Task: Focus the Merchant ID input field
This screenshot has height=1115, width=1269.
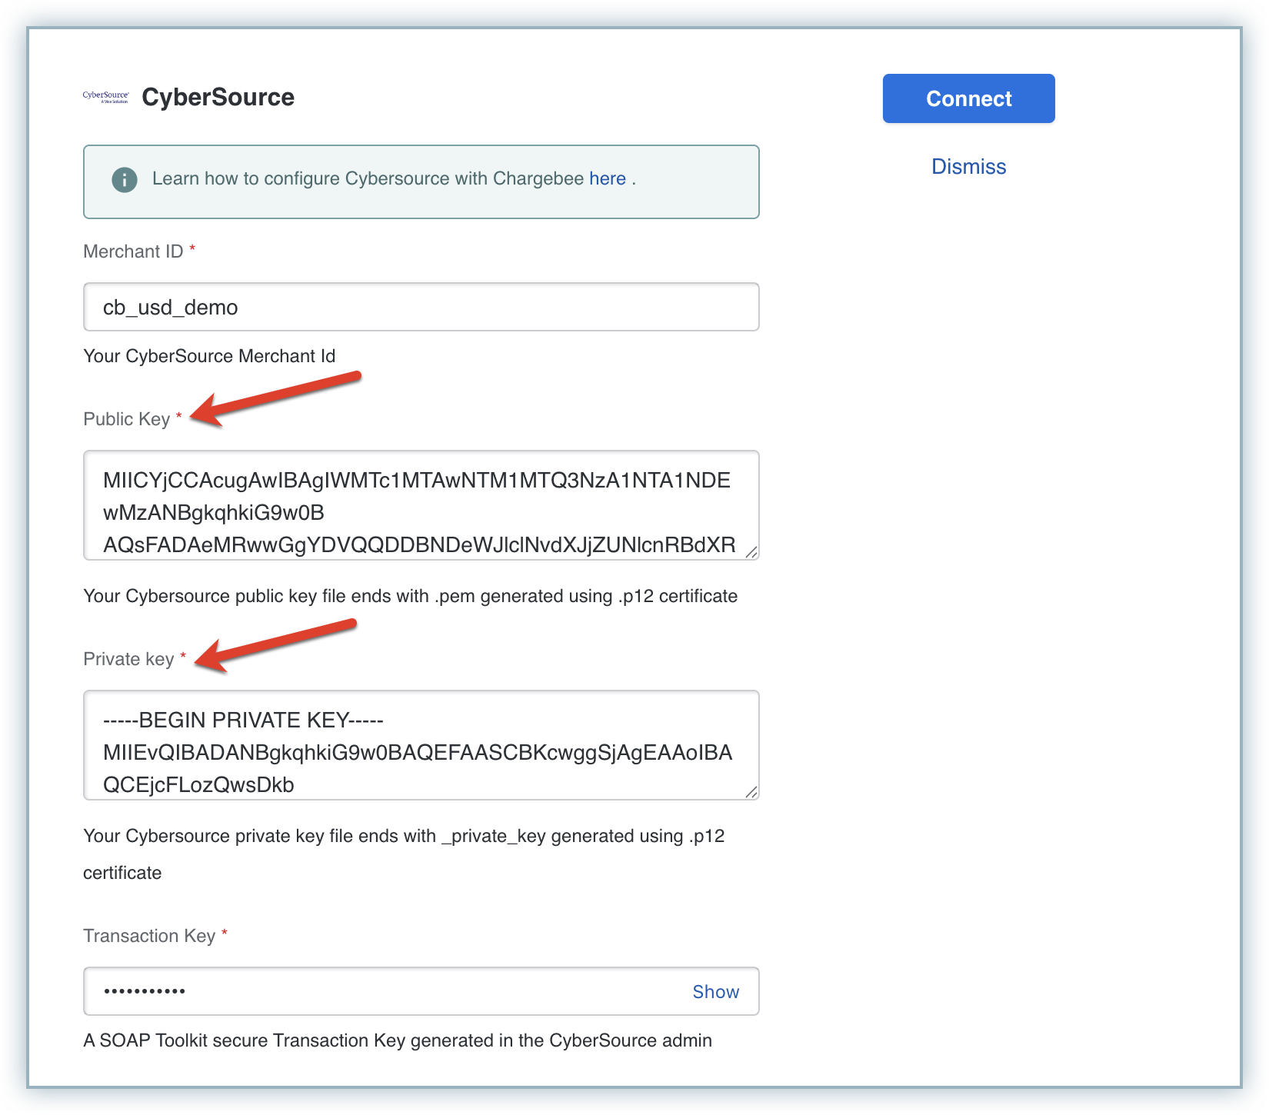Action: 421,308
